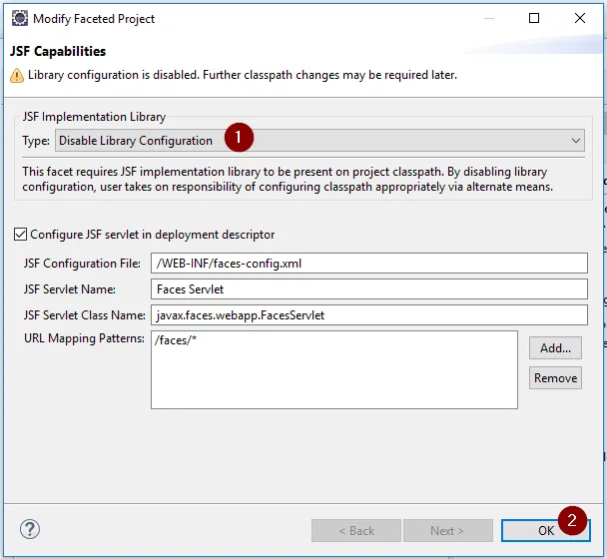Click the JSF Servlet Class Name field
Image resolution: width=607 pixels, height=559 pixels.
[x=369, y=315]
